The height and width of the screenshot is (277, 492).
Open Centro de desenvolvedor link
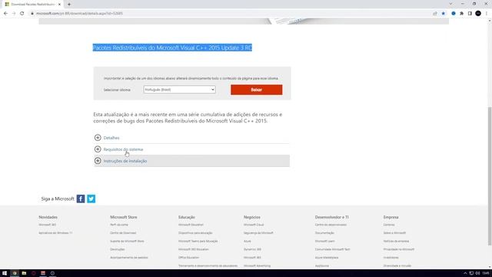(x=331, y=225)
